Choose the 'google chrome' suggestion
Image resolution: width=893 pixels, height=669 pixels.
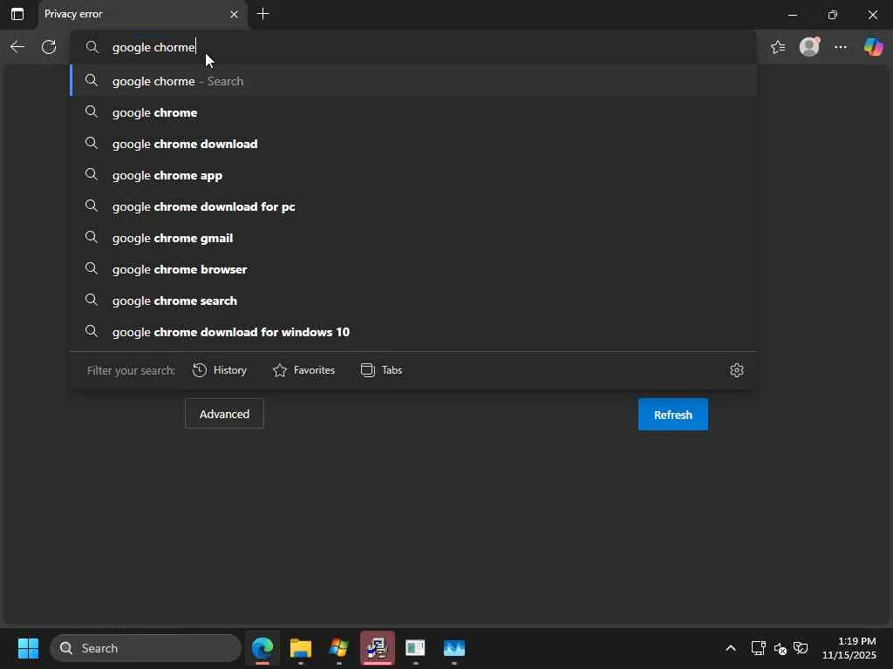(x=413, y=112)
